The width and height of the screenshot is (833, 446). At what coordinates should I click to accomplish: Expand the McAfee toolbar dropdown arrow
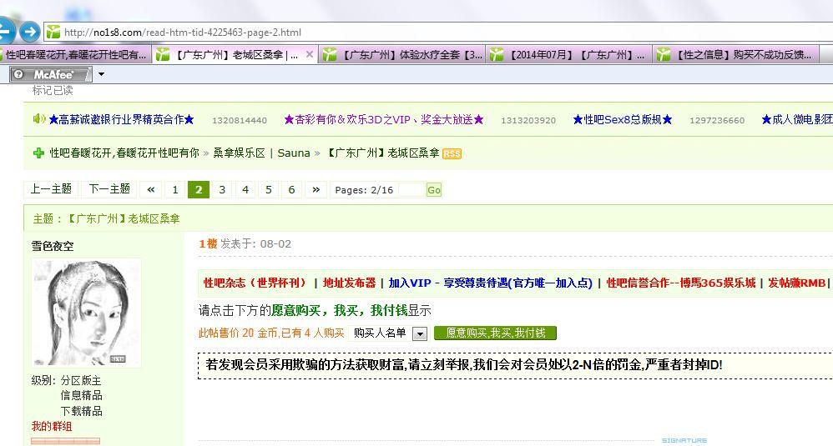coord(101,74)
